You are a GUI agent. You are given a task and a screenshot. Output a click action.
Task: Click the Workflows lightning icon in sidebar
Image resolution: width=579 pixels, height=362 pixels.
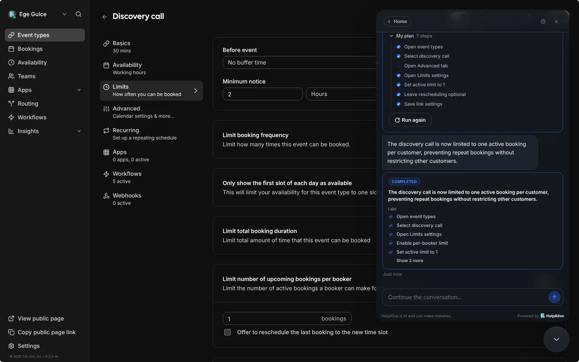pyautogui.click(x=11, y=117)
